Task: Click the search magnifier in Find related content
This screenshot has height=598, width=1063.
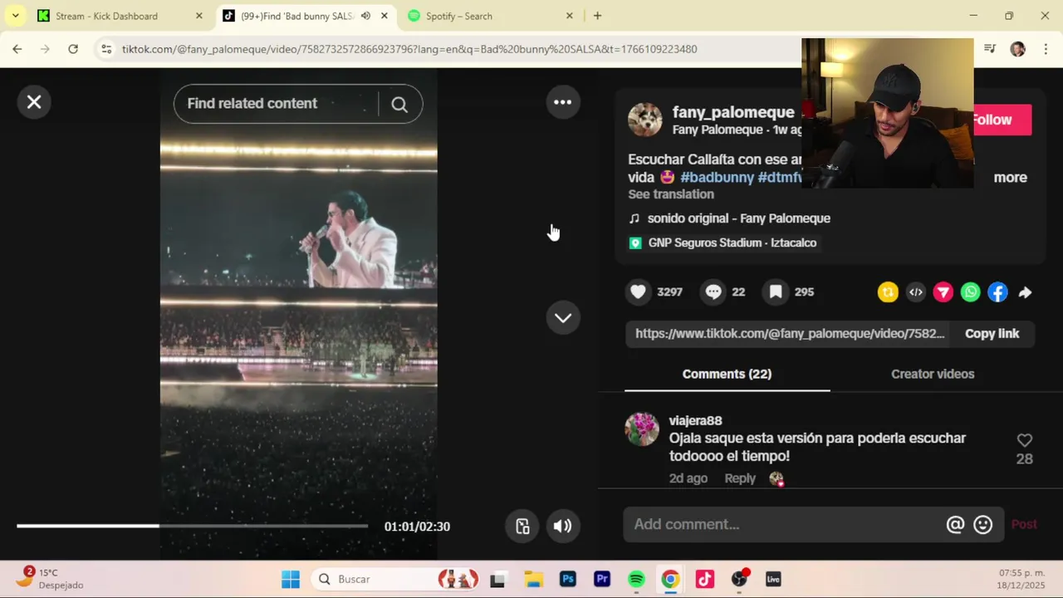Action: point(399,104)
